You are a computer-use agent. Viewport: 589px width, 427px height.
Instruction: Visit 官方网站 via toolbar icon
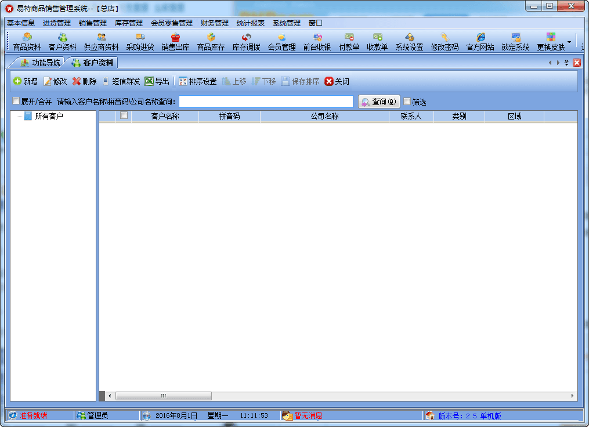[480, 42]
